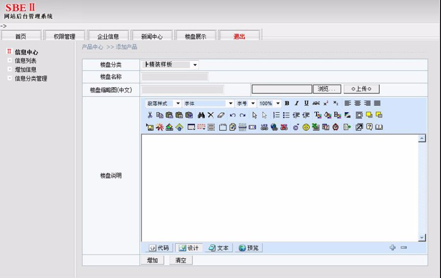This screenshot has width=441, height=278.
Task: Toggle bold formatting in the editor
Action: [x=287, y=103]
